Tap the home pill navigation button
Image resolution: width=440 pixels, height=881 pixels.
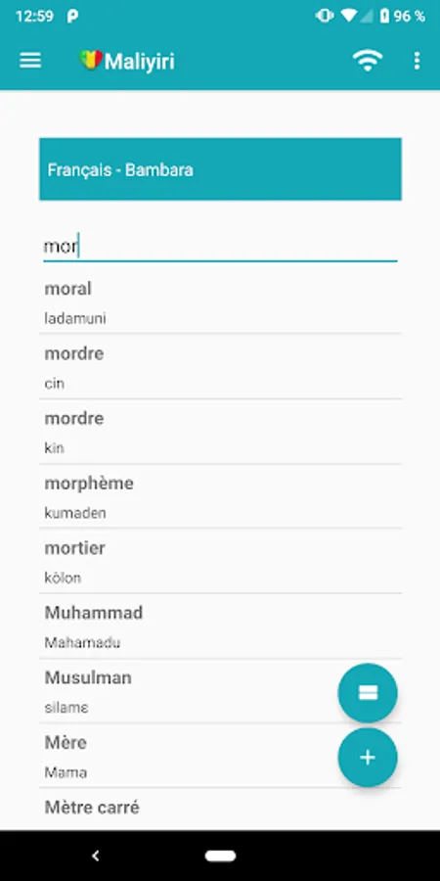coord(220,856)
